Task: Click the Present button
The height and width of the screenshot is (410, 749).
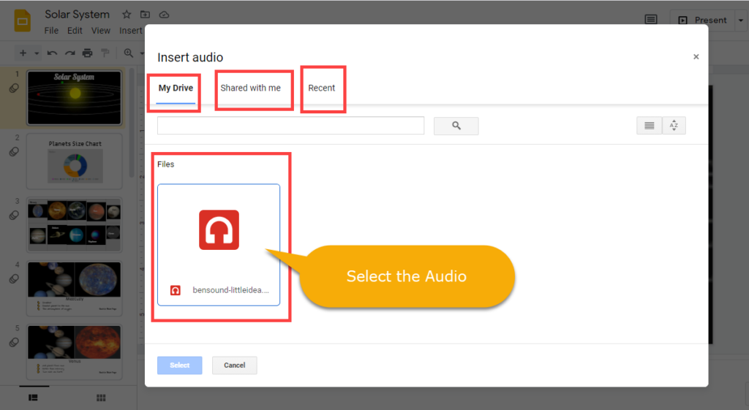Action: [x=703, y=20]
